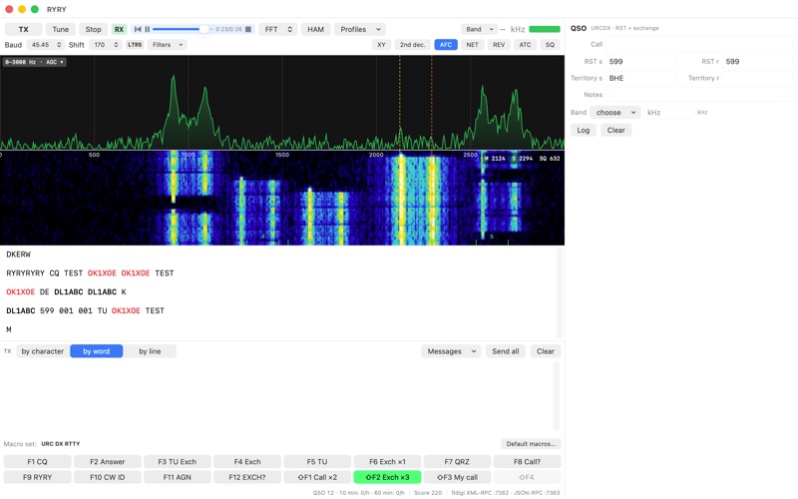This screenshot has height=499, width=798.
Task: Pause the audio file playback
Action: pos(147,29)
